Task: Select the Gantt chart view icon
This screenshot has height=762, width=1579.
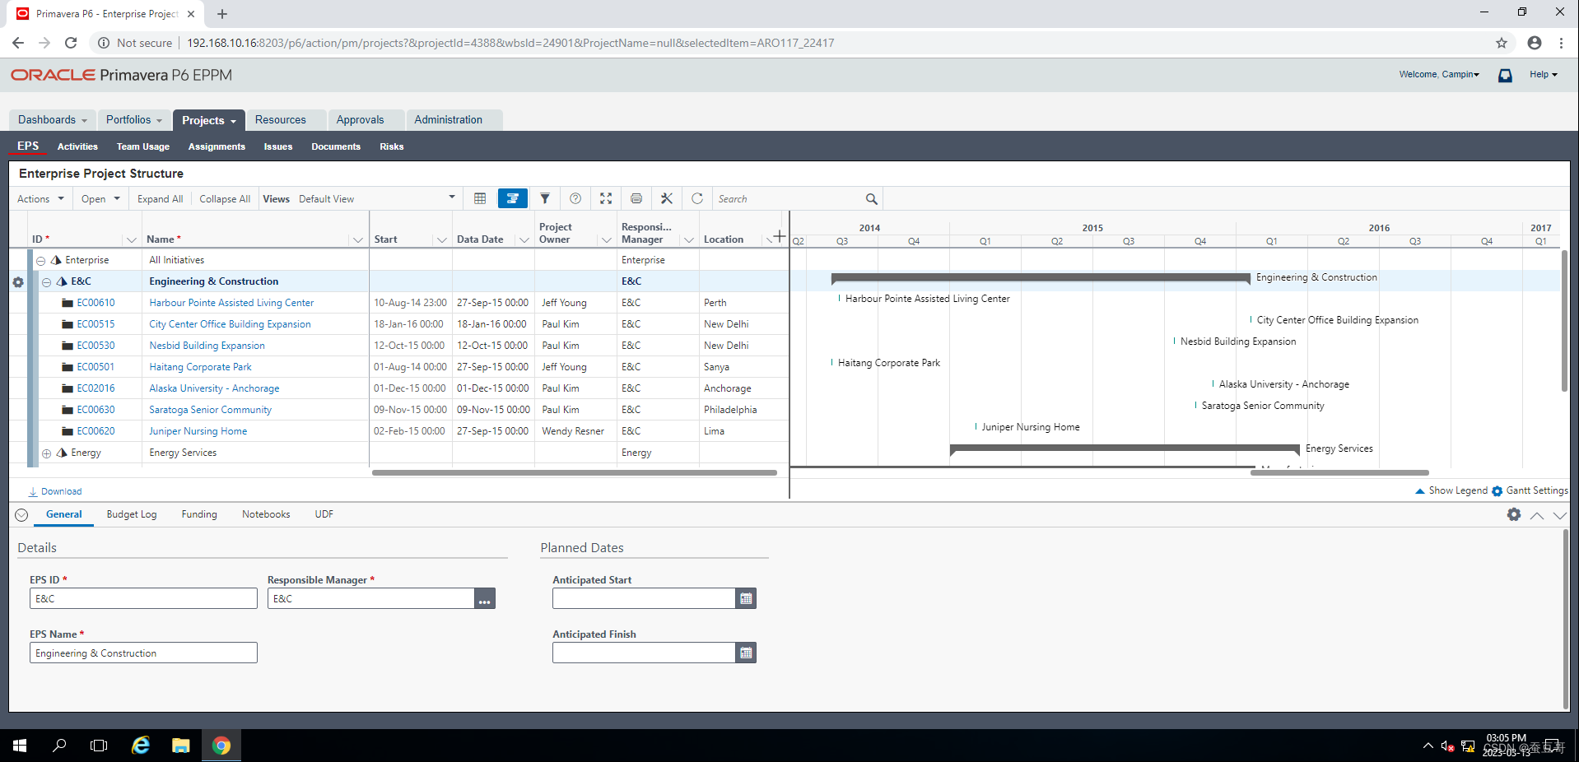Action: coord(513,198)
